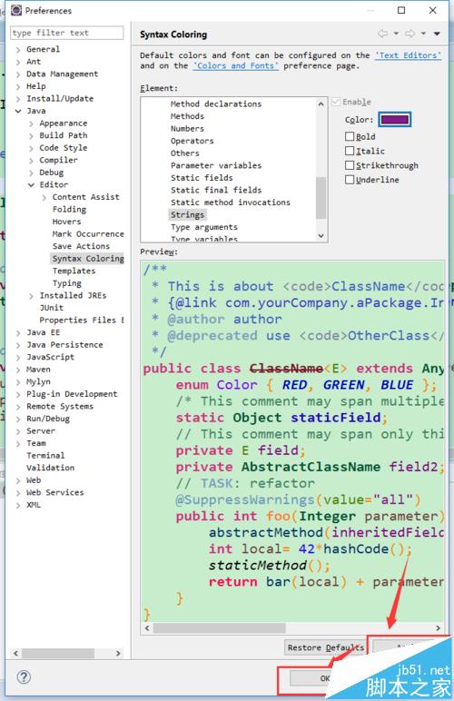Select Syntax Coloring in the tree
The width and height of the screenshot is (454, 701).
coord(87,259)
